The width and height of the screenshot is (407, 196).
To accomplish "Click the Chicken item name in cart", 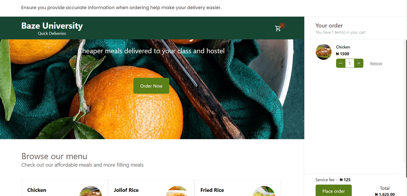I will (343, 47).
